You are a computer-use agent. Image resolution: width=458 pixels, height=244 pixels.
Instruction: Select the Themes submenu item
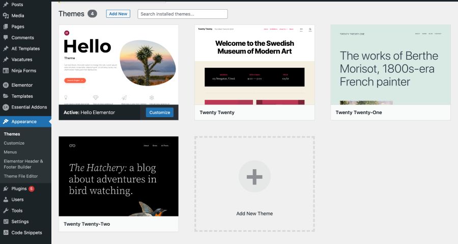(x=12, y=134)
